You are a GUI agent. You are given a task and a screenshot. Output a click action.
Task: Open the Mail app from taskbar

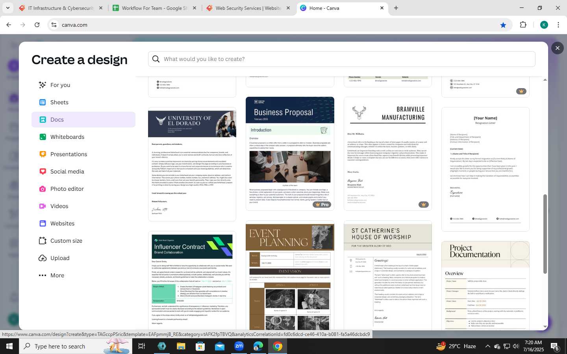pos(220,346)
